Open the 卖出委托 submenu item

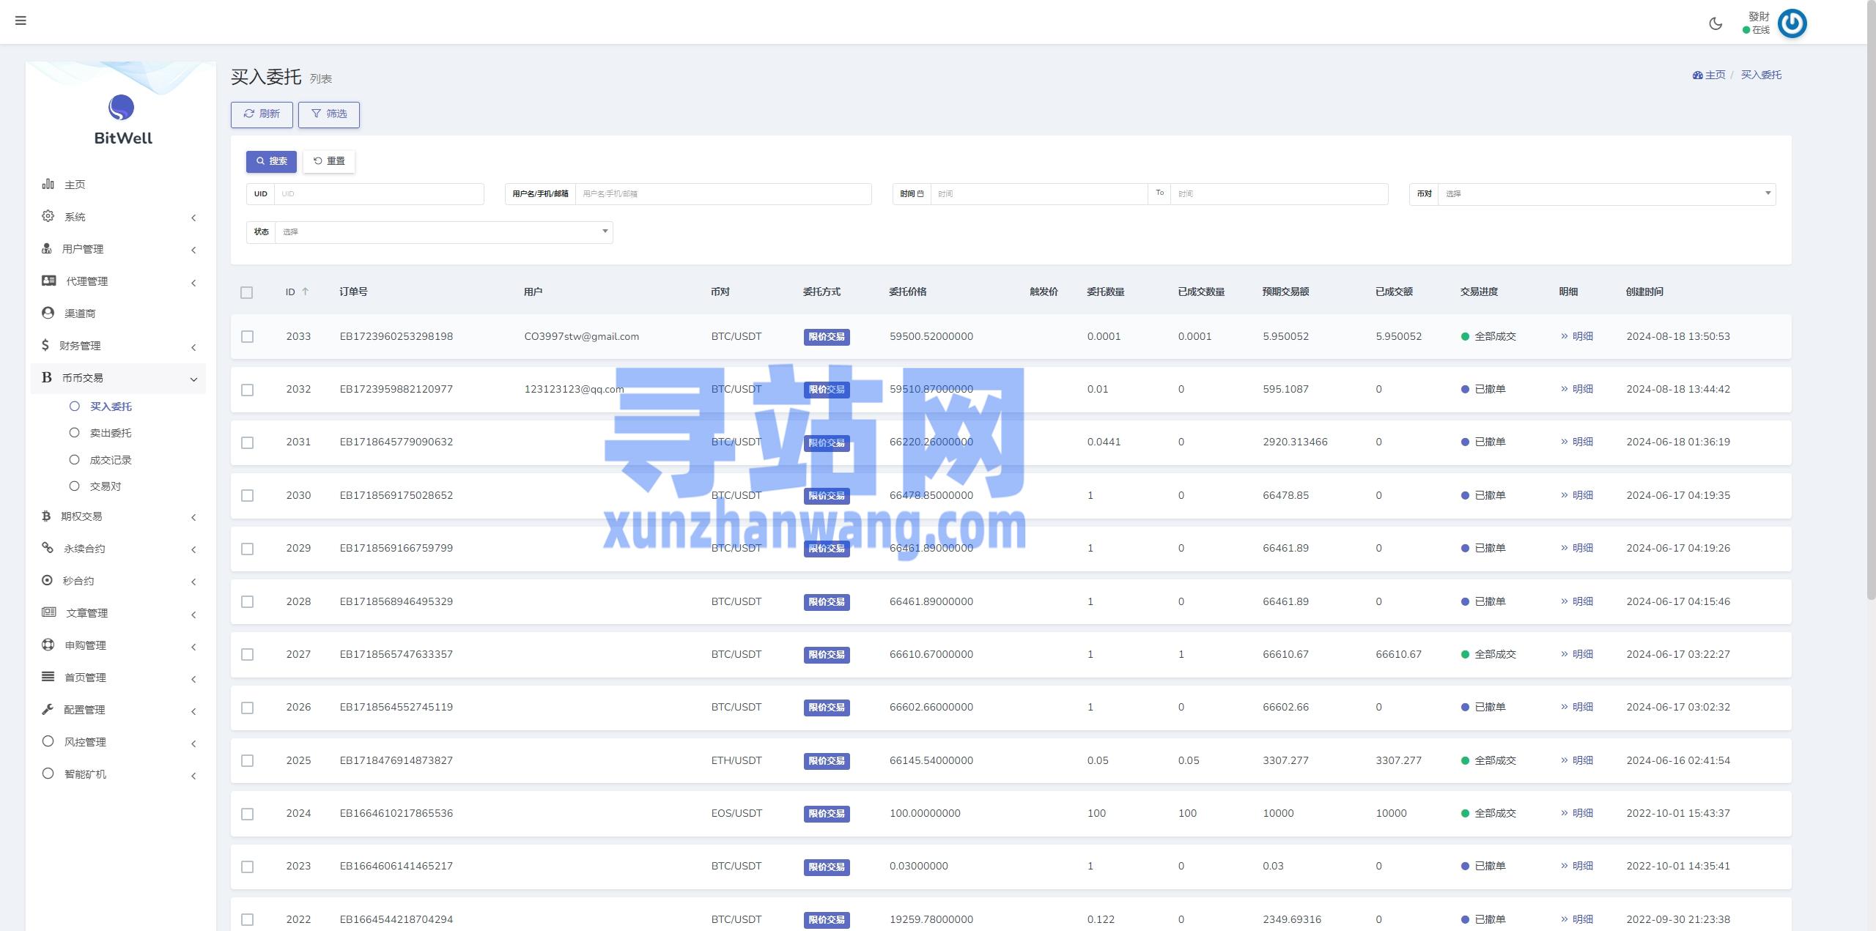[111, 433]
